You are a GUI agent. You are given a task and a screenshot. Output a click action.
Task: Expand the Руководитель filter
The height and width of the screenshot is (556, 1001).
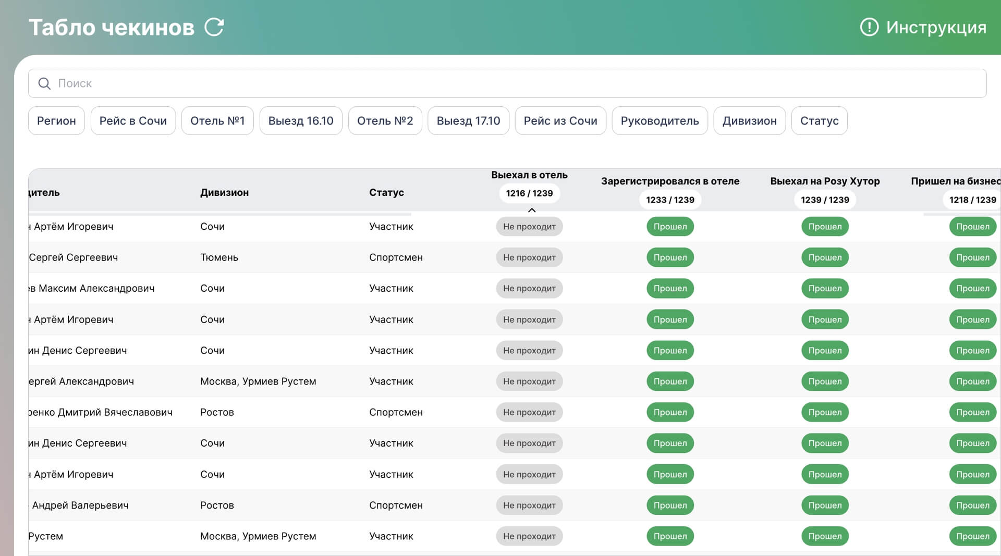[x=660, y=121]
